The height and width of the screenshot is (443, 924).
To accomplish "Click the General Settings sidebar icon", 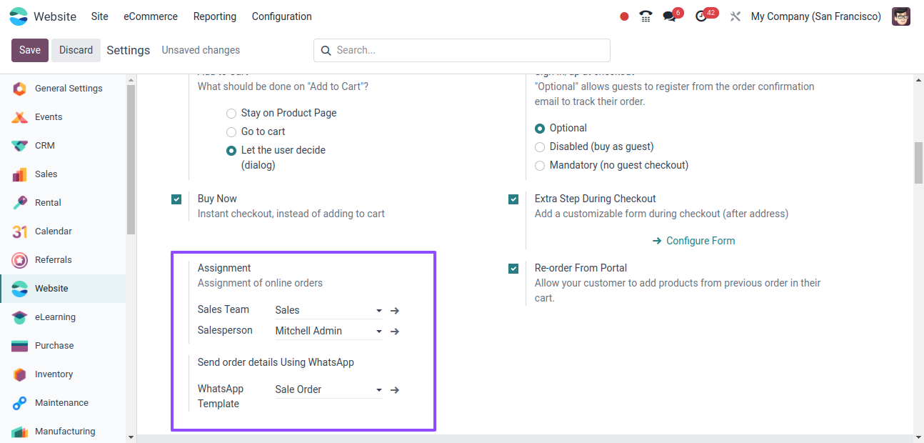I will (x=20, y=89).
